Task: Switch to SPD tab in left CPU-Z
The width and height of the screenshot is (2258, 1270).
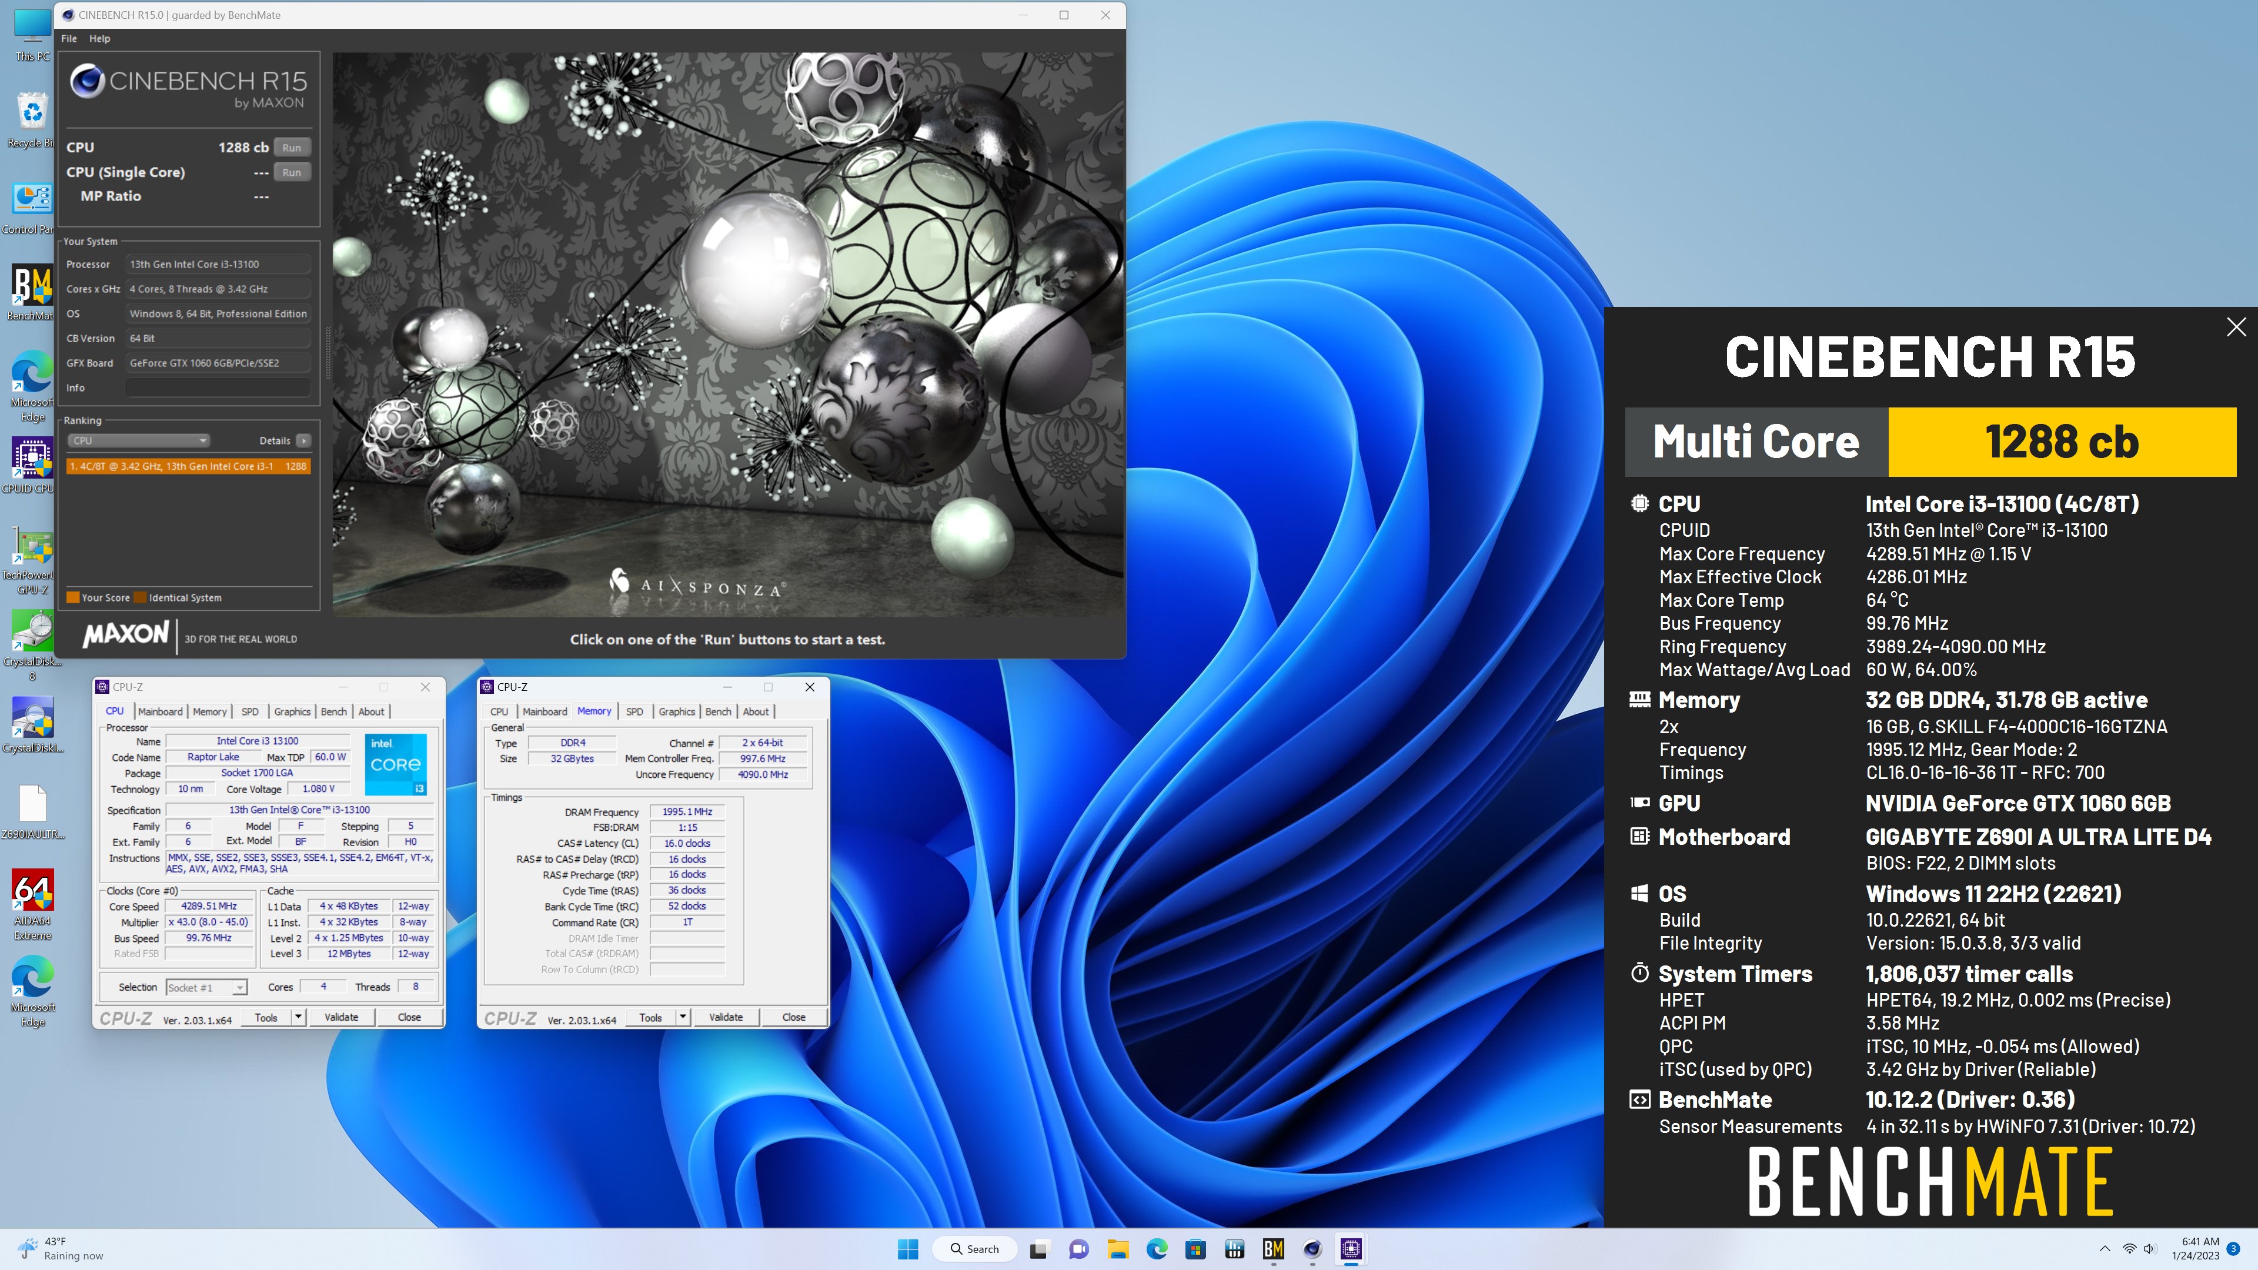Action: (250, 711)
